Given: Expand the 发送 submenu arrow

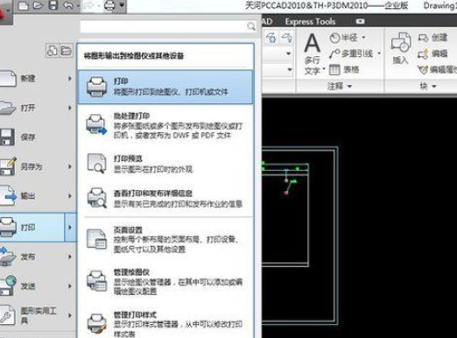Looking at the screenshot, I should 70,286.
